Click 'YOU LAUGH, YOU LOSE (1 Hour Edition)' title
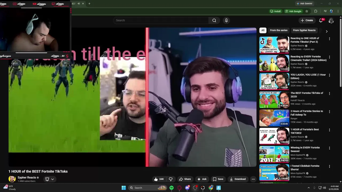 (308, 77)
